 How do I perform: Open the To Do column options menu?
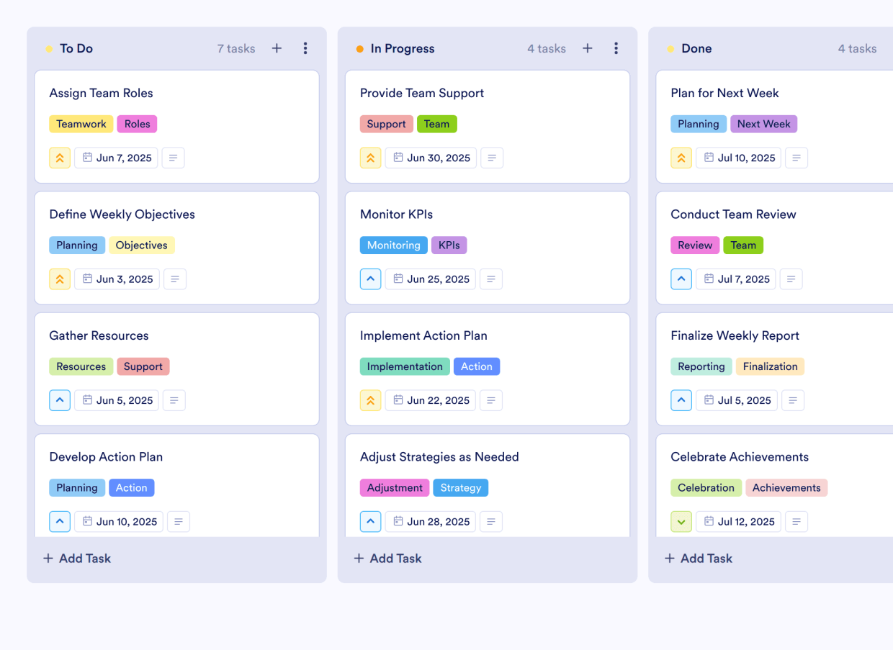tap(305, 48)
